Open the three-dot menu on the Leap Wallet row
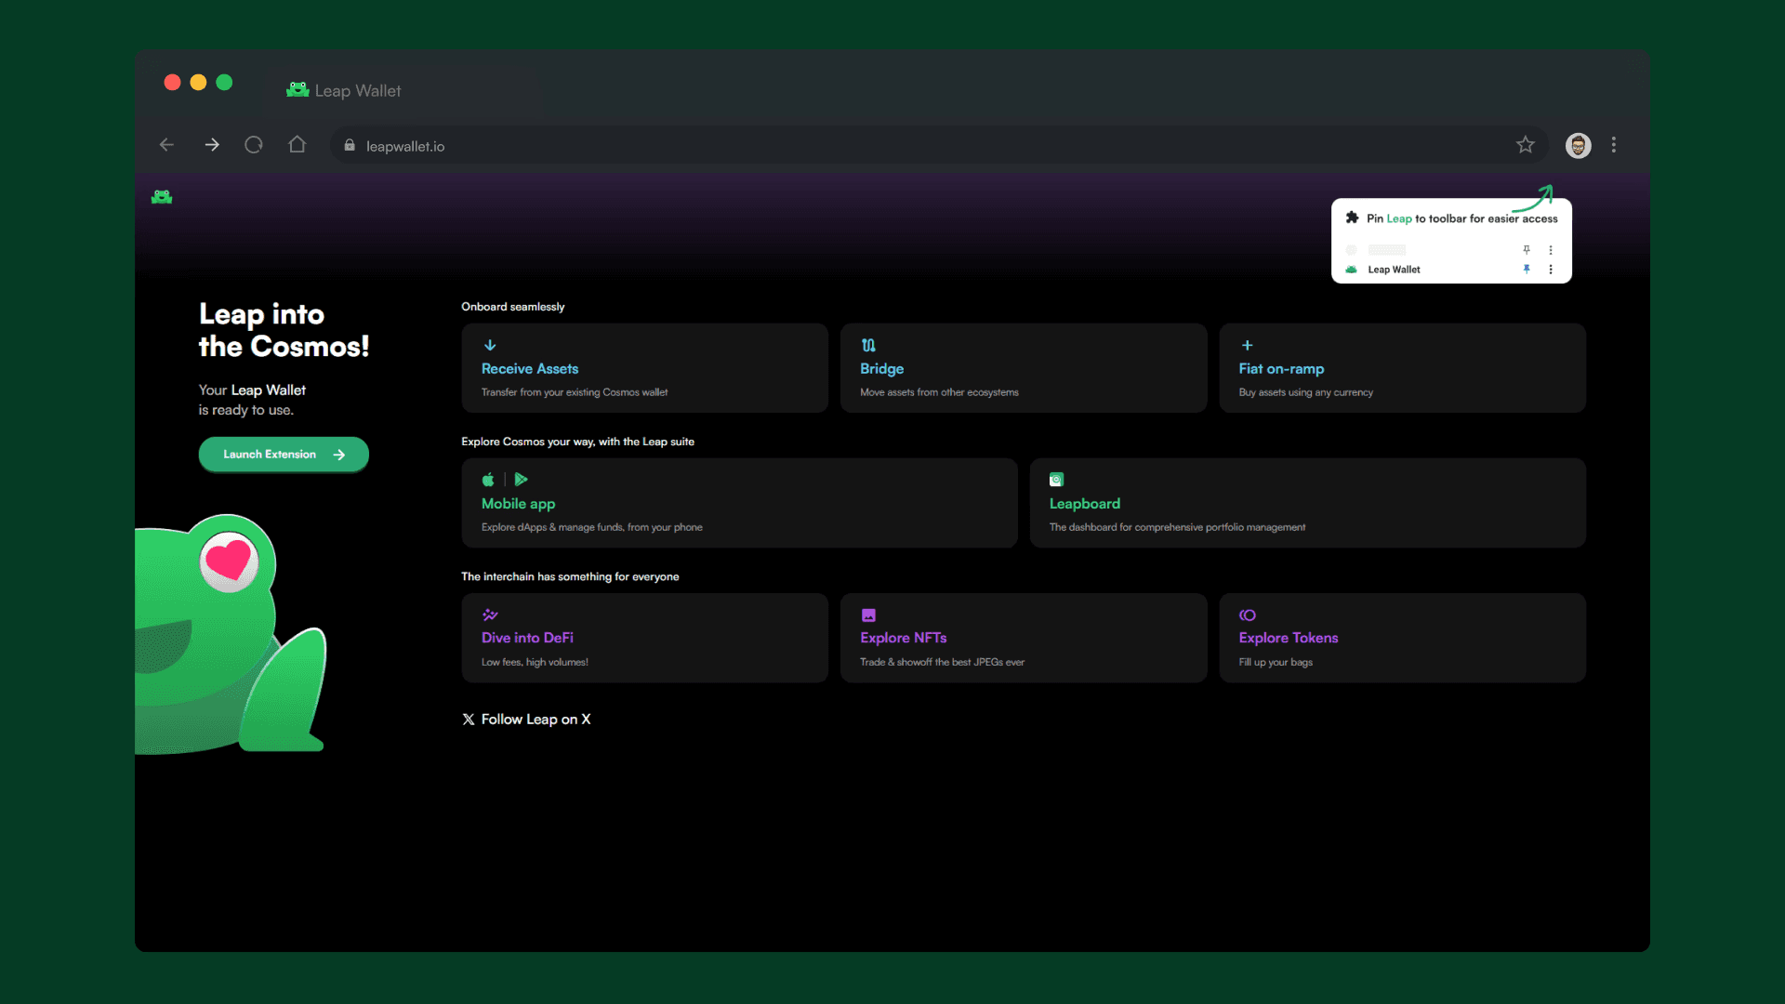 click(x=1551, y=270)
